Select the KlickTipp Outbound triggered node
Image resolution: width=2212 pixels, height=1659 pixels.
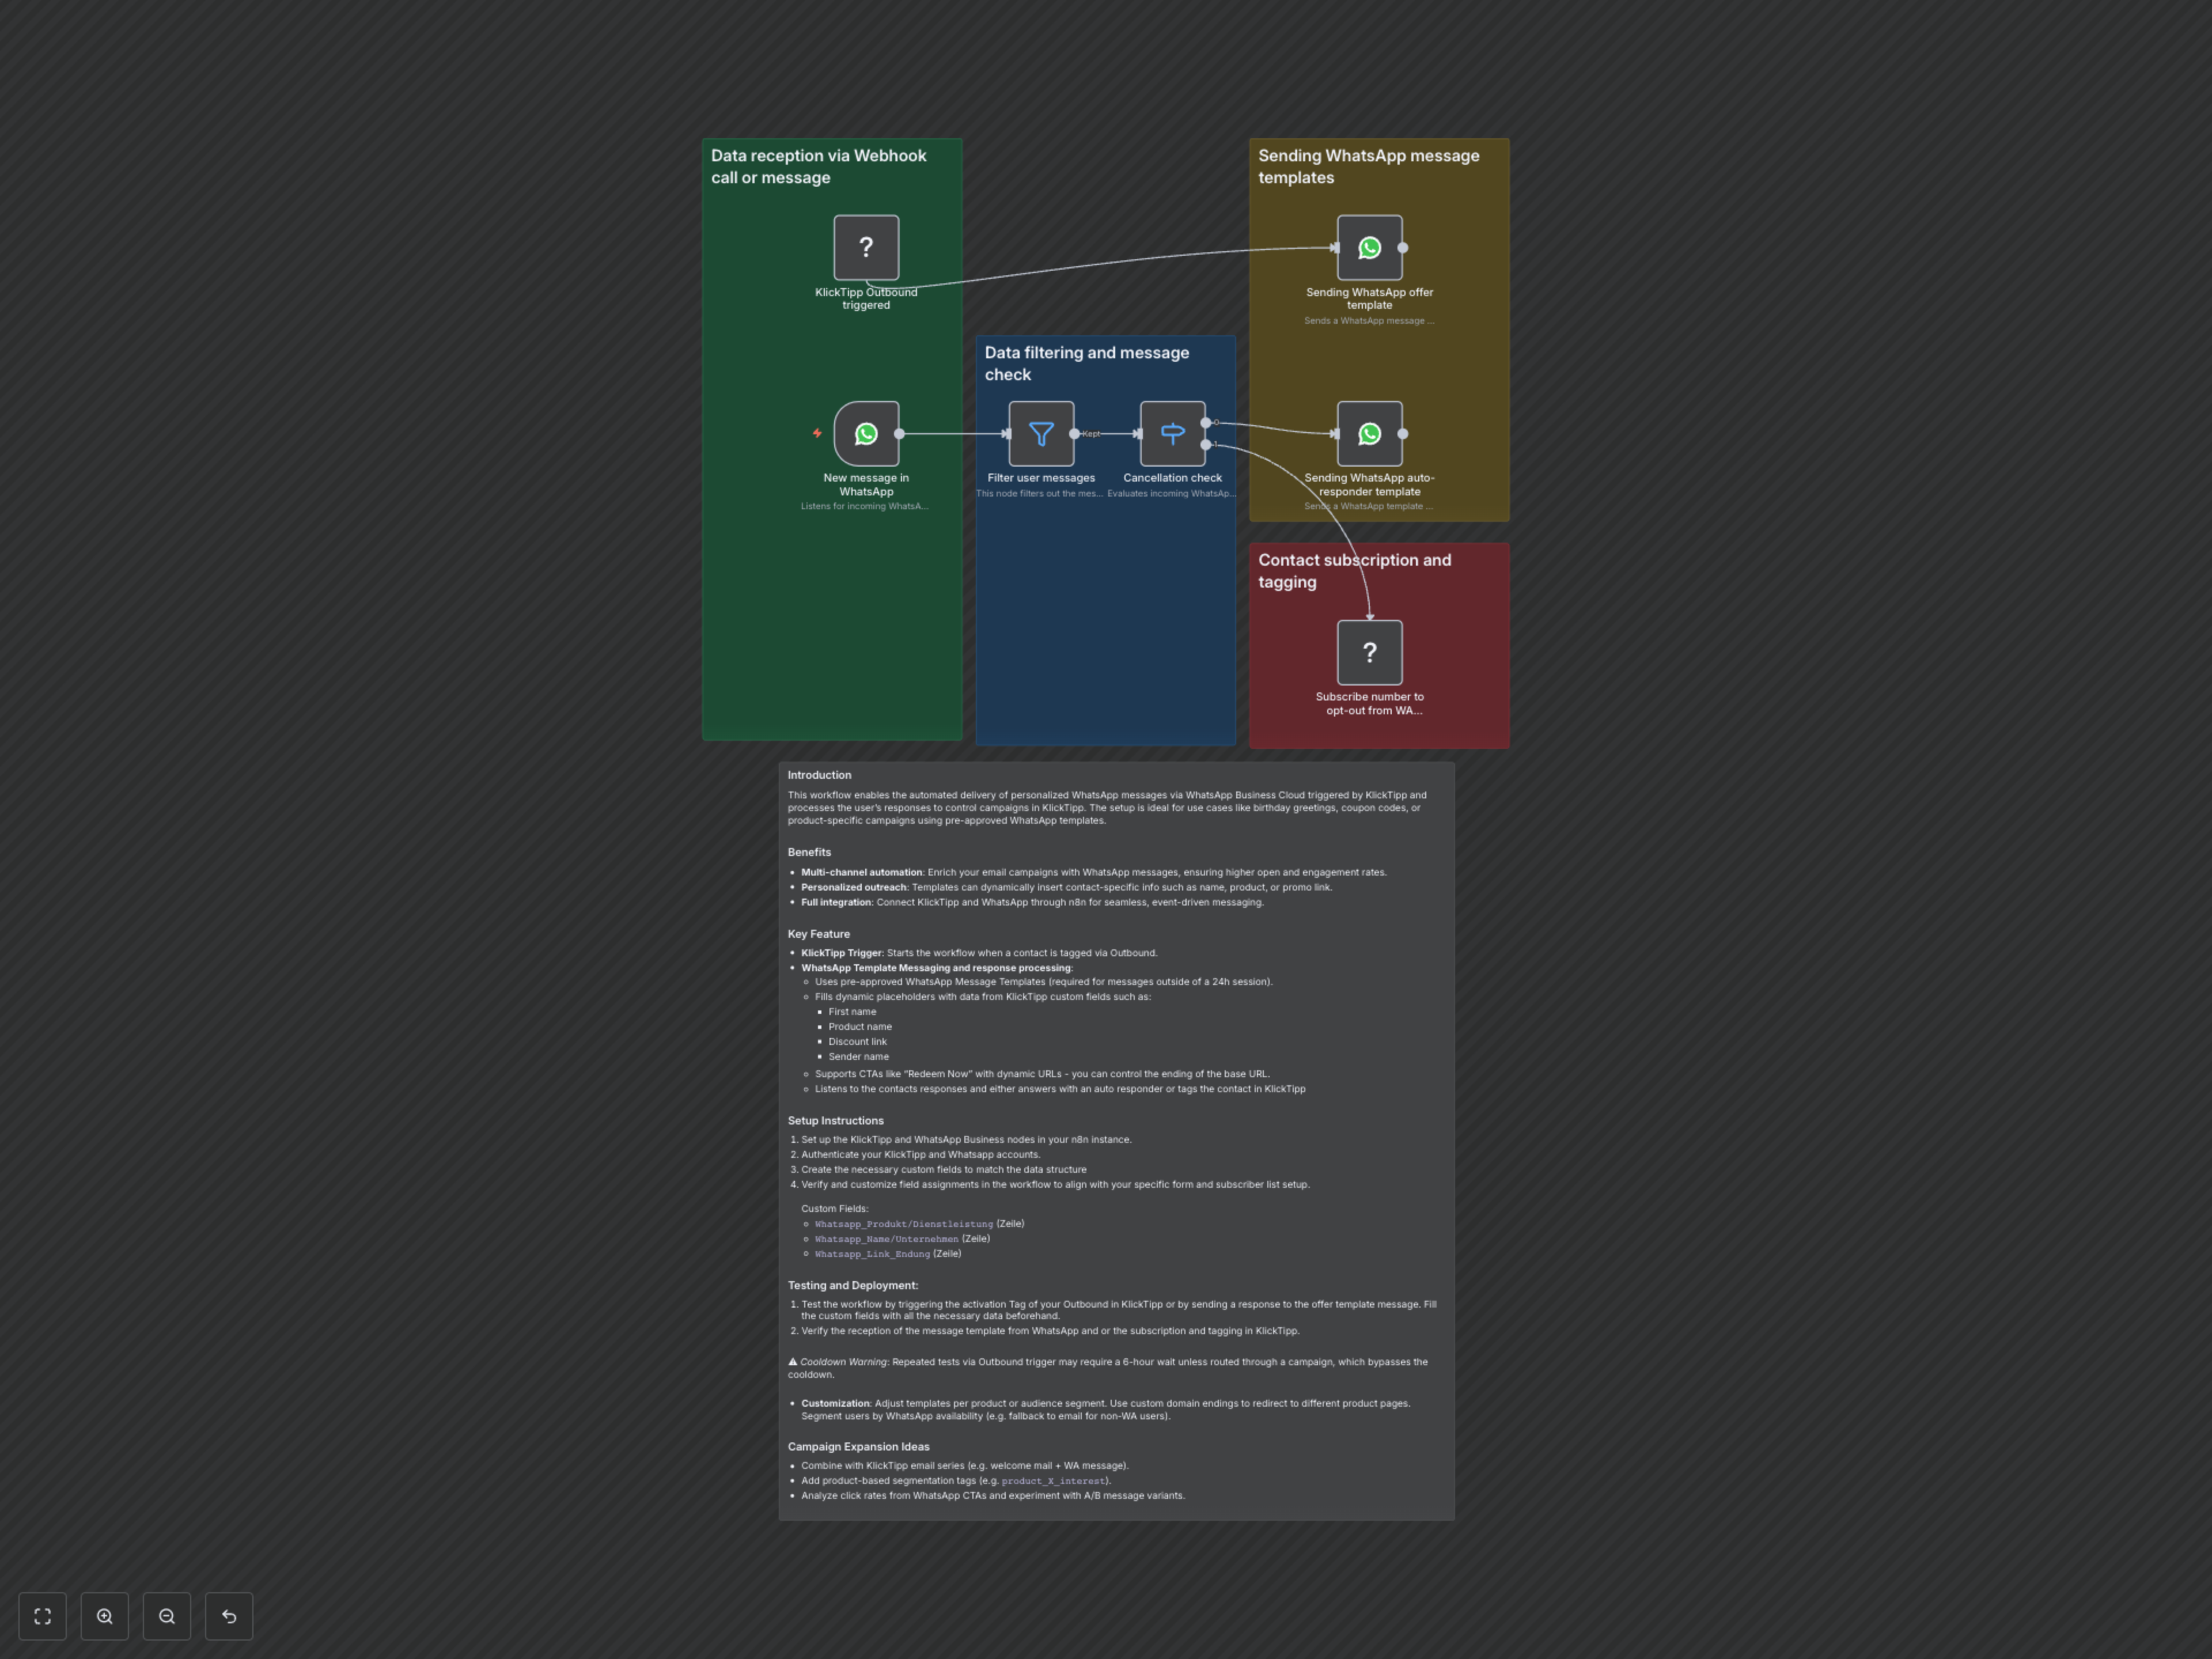(866, 247)
